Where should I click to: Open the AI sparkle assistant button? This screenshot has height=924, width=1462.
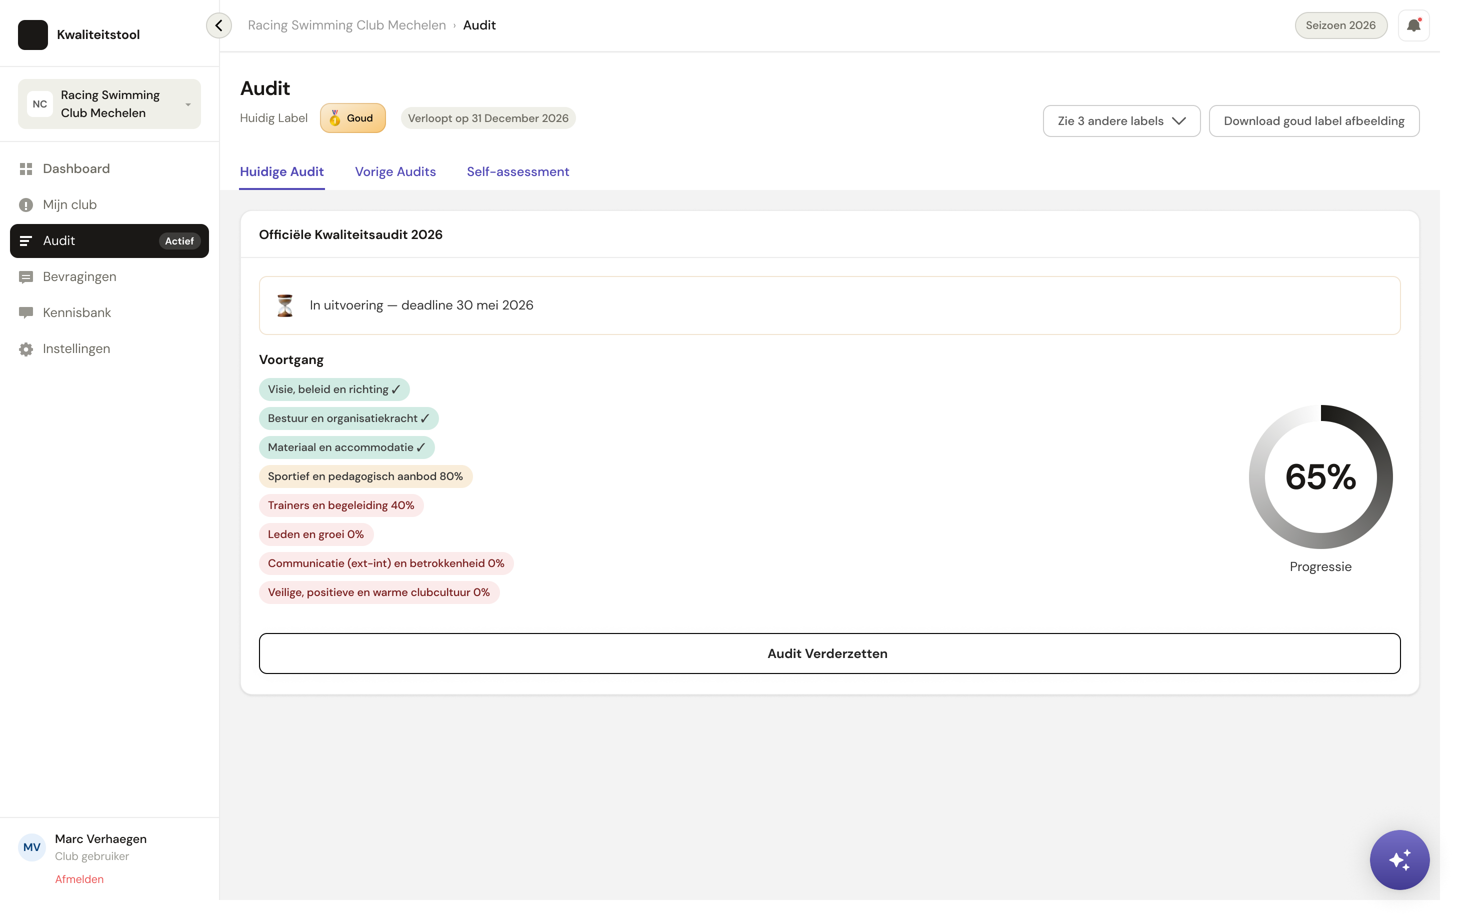pyautogui.click(x=1399, y=859)
